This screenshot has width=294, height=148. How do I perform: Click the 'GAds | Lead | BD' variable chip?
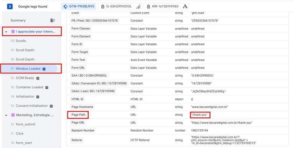click(x=93, y=91)
